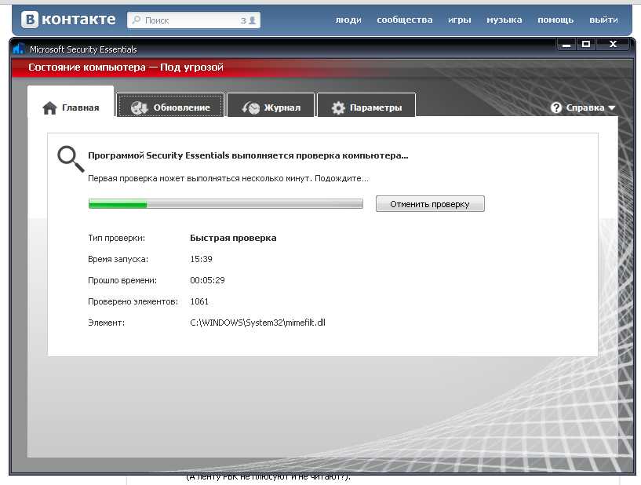Close the Security Essentials window
The height and width of the screenshot is (485, 641).
click(613, 44)
